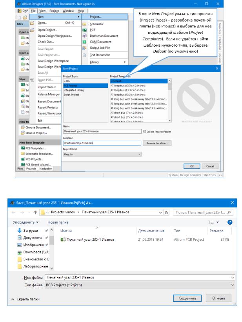The width and height of the screenshot is (242, 322).
Task: Open the view options dropdown in Save dialog
Action: (x=218, y=222)
